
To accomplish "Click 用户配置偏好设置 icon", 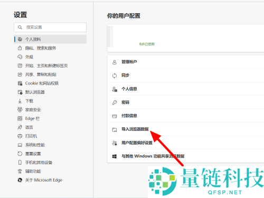I will [115, 143].
